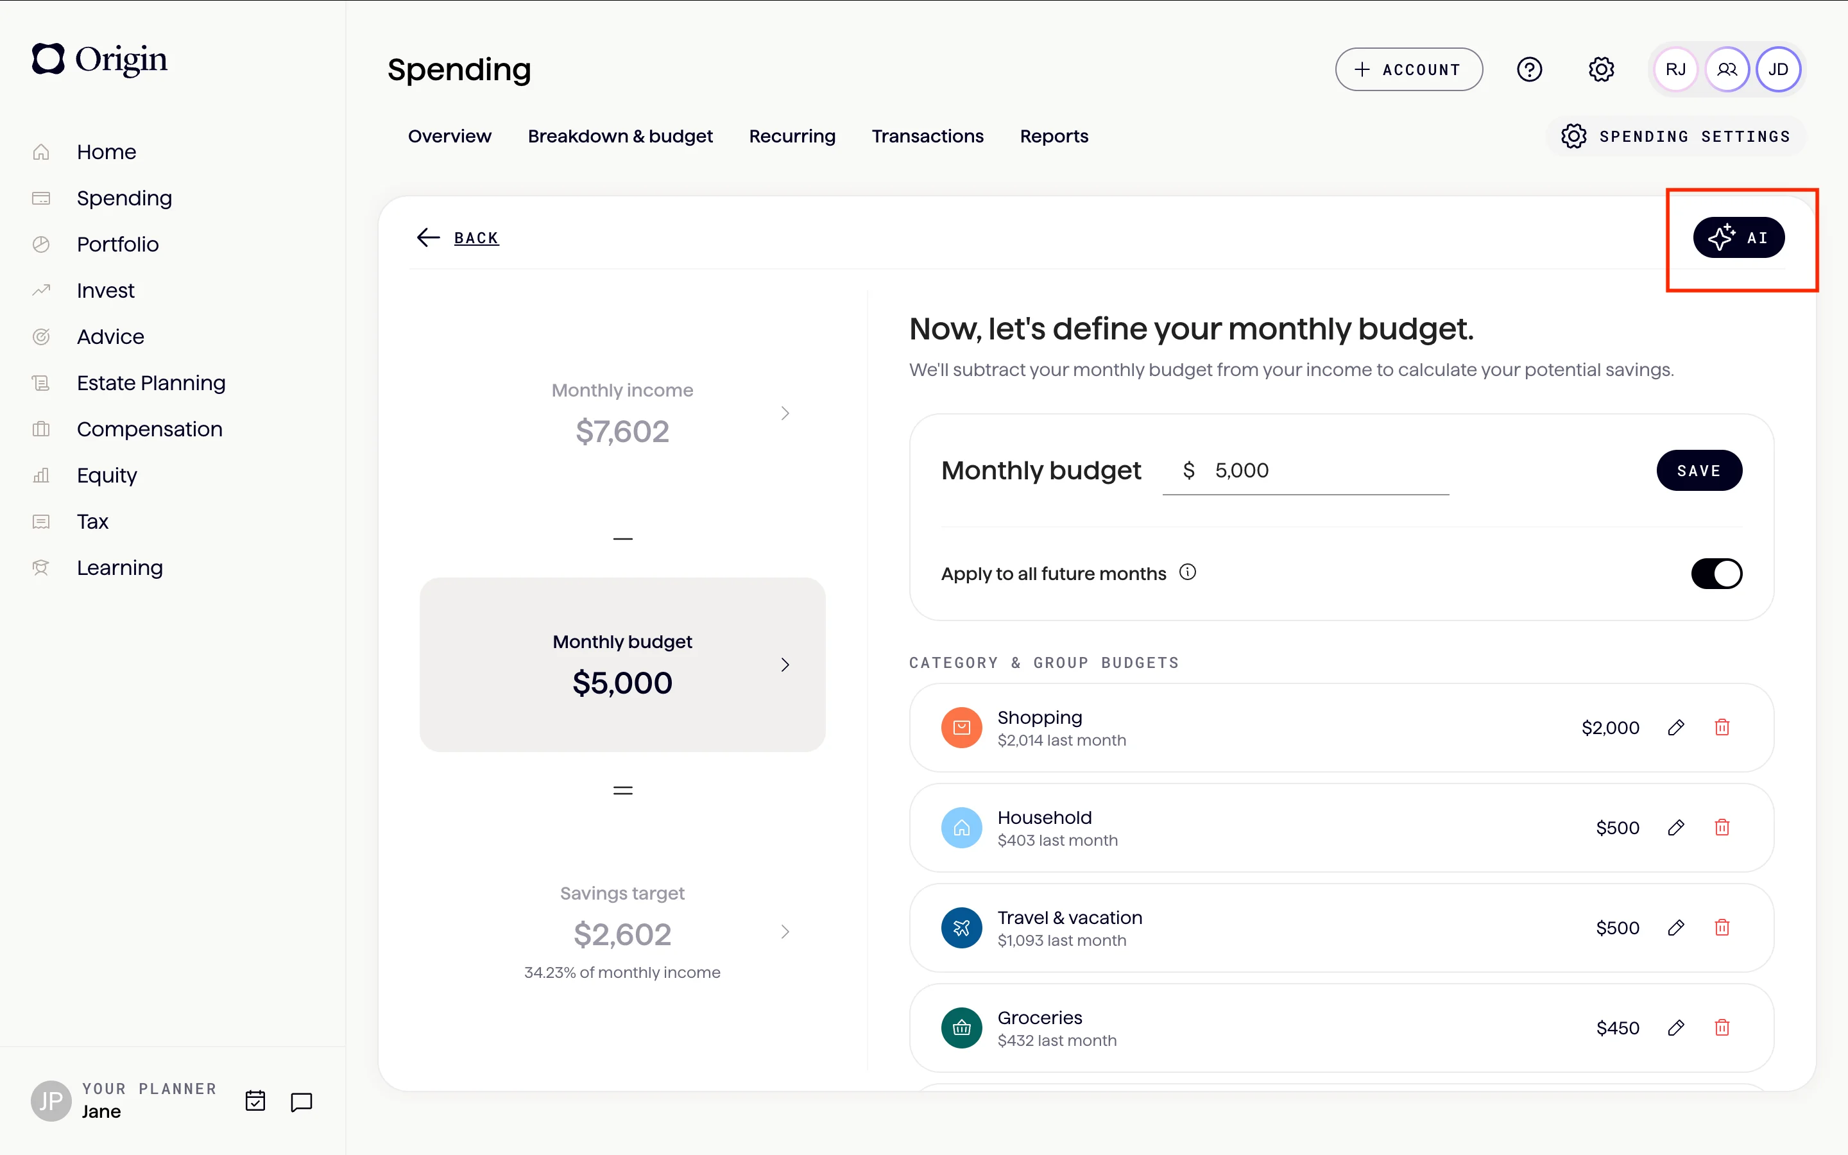Delete the Groceries budget

click(1722, 1027)
